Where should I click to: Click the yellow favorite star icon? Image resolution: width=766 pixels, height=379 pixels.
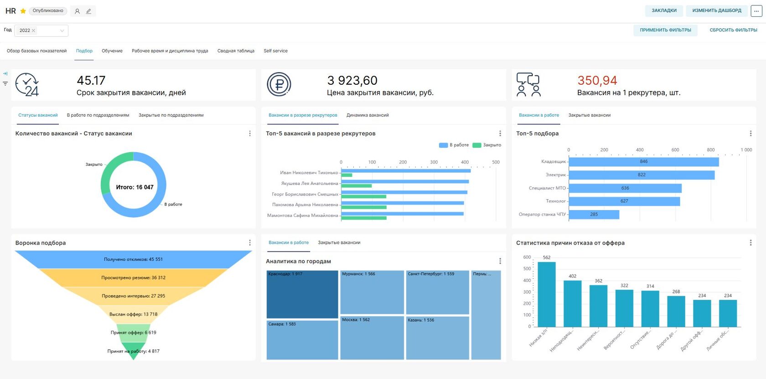click(x=23, y=11)
